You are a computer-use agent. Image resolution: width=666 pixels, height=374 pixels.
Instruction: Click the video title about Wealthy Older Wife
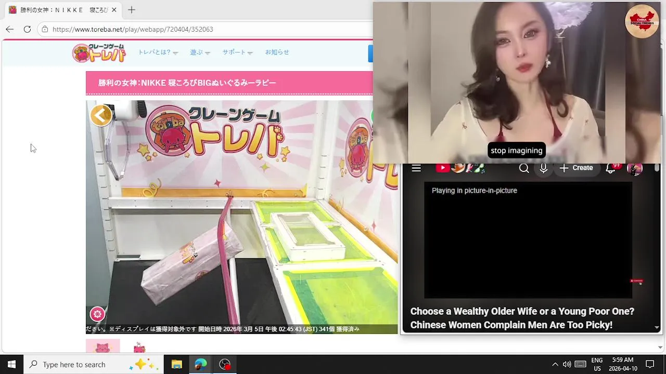pos(522,318)
